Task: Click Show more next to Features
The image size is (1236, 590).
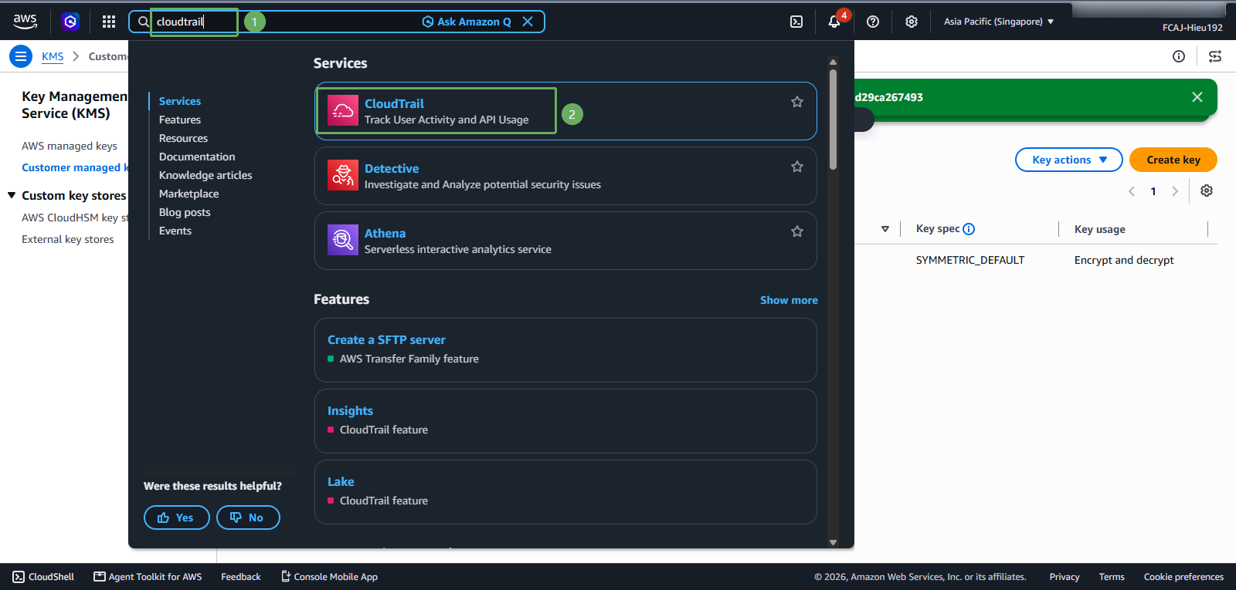Action: pyautogui.click(x=789, y=300)
